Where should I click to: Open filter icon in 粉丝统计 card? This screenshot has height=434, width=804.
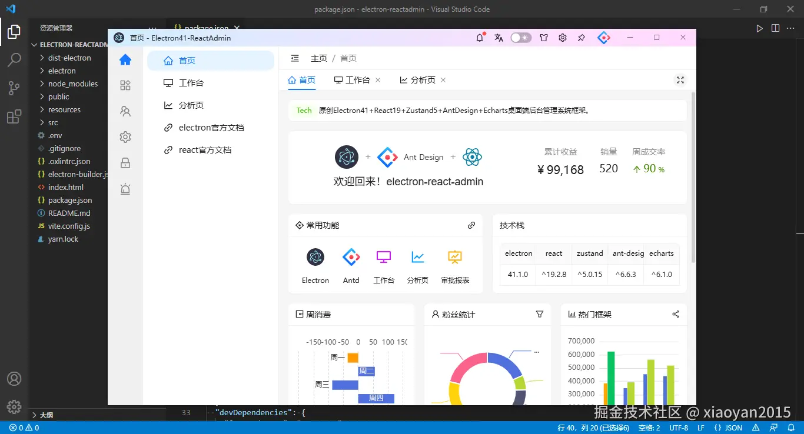point(540,314)
